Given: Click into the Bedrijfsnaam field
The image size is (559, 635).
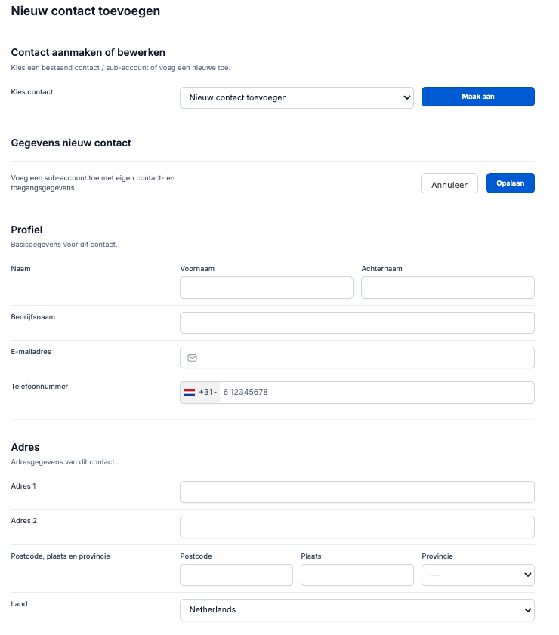Looking at the screenshot, I should click(357, 322).
